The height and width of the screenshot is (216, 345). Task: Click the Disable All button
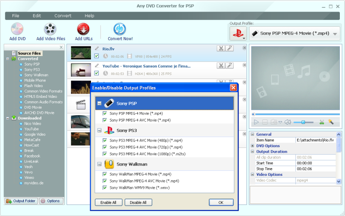click(x=138, y=202)
